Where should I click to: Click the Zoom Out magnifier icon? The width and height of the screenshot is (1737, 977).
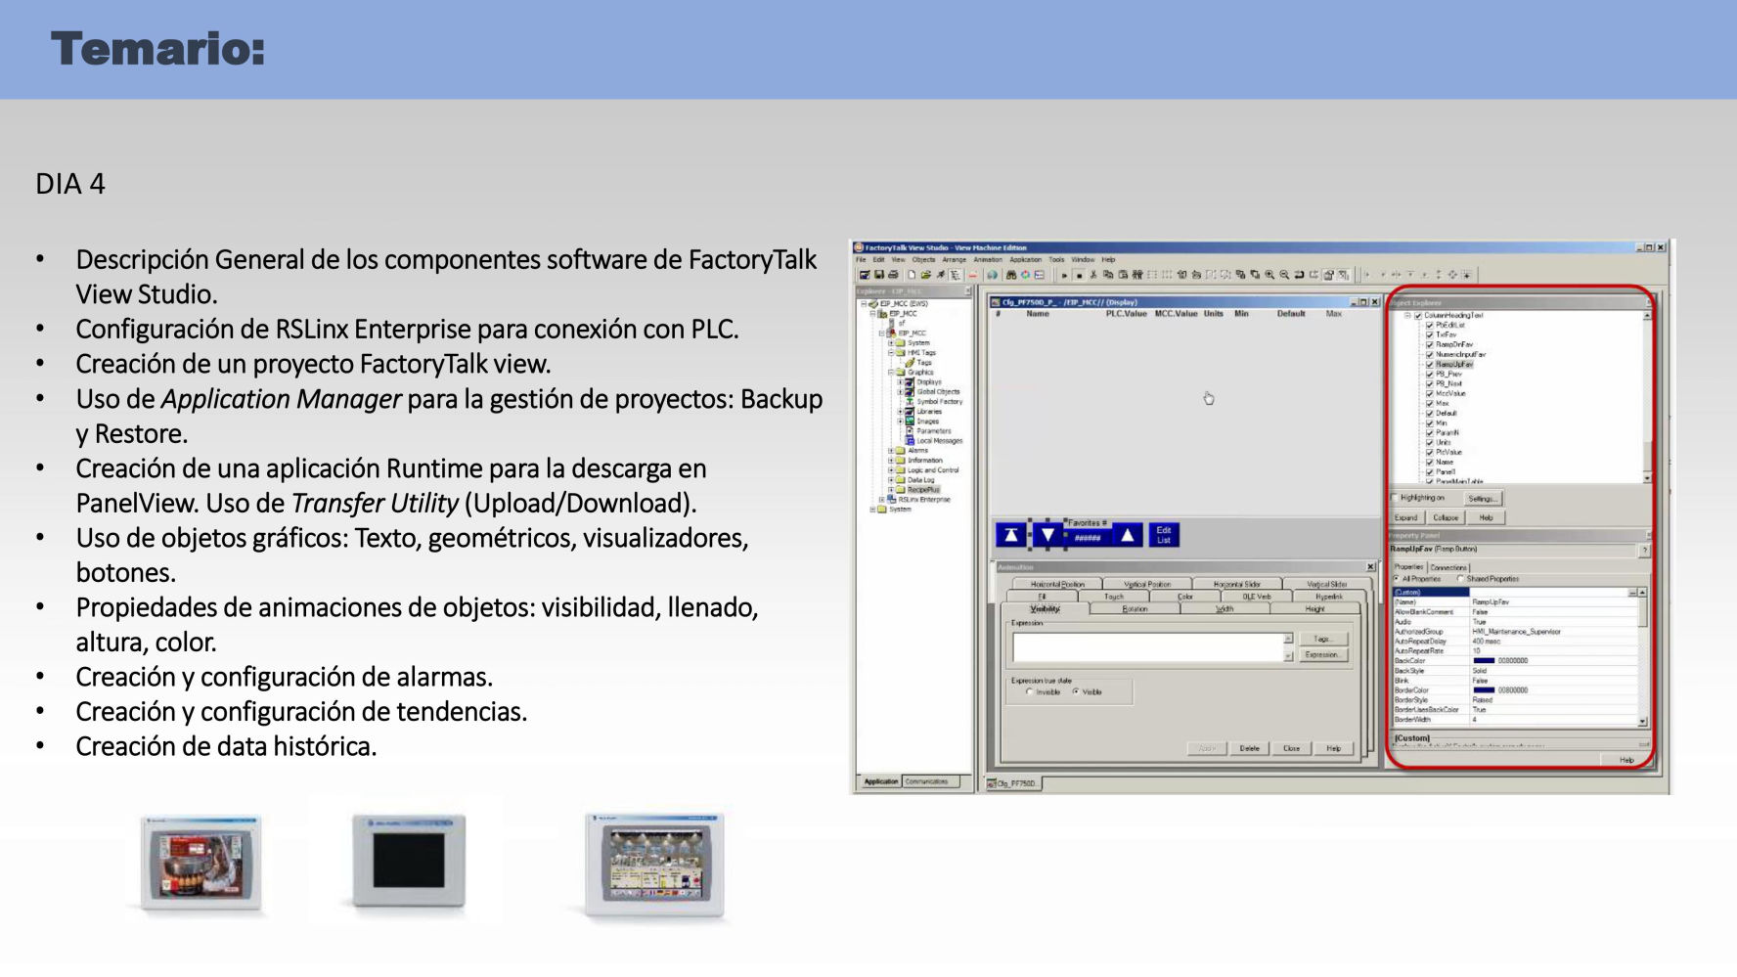pyautogui.click(x=1284, y=275)
